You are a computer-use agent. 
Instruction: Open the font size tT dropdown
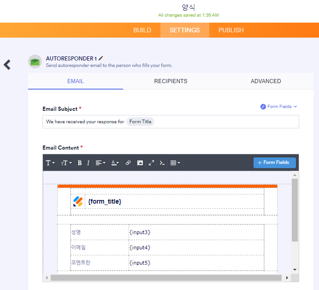(66, 163)
